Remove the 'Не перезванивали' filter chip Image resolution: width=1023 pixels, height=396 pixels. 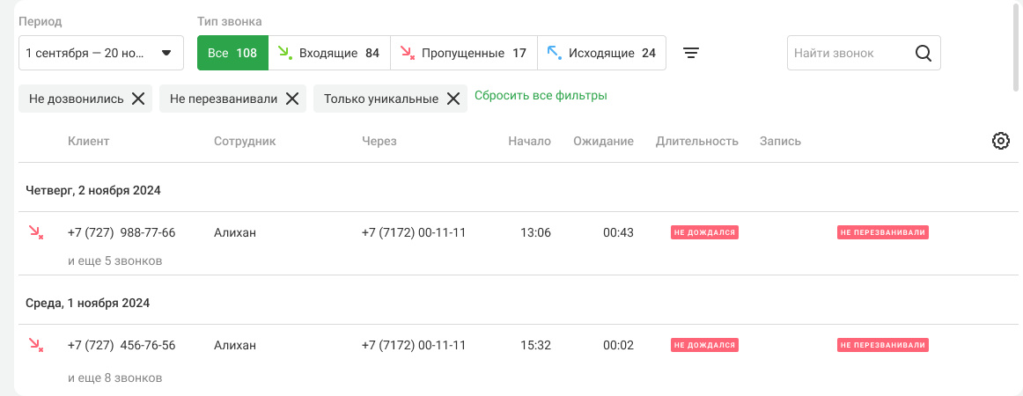(x=292, y=99)
